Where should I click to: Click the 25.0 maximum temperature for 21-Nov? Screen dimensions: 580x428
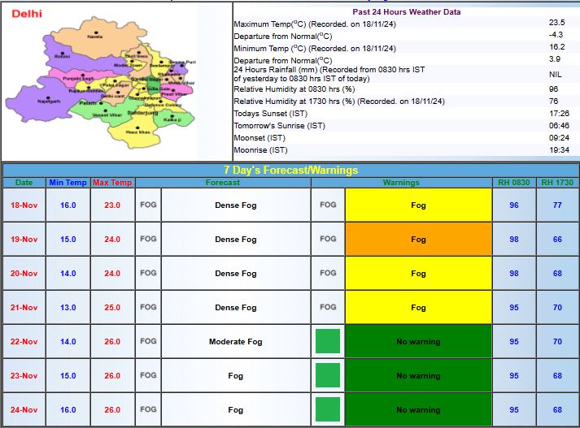click(x=112, y=307)
